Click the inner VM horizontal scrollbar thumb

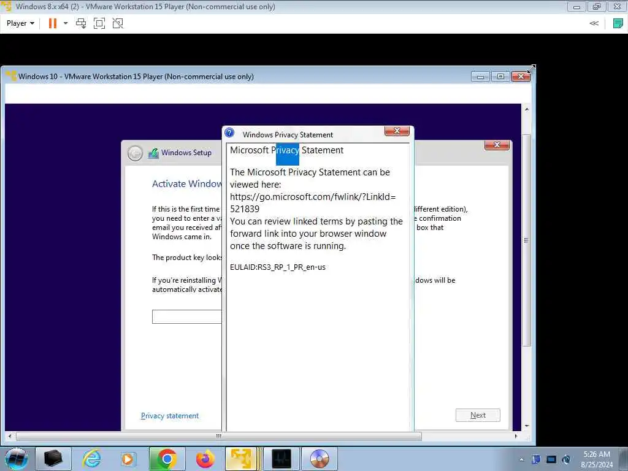click(x=219, y=436)
